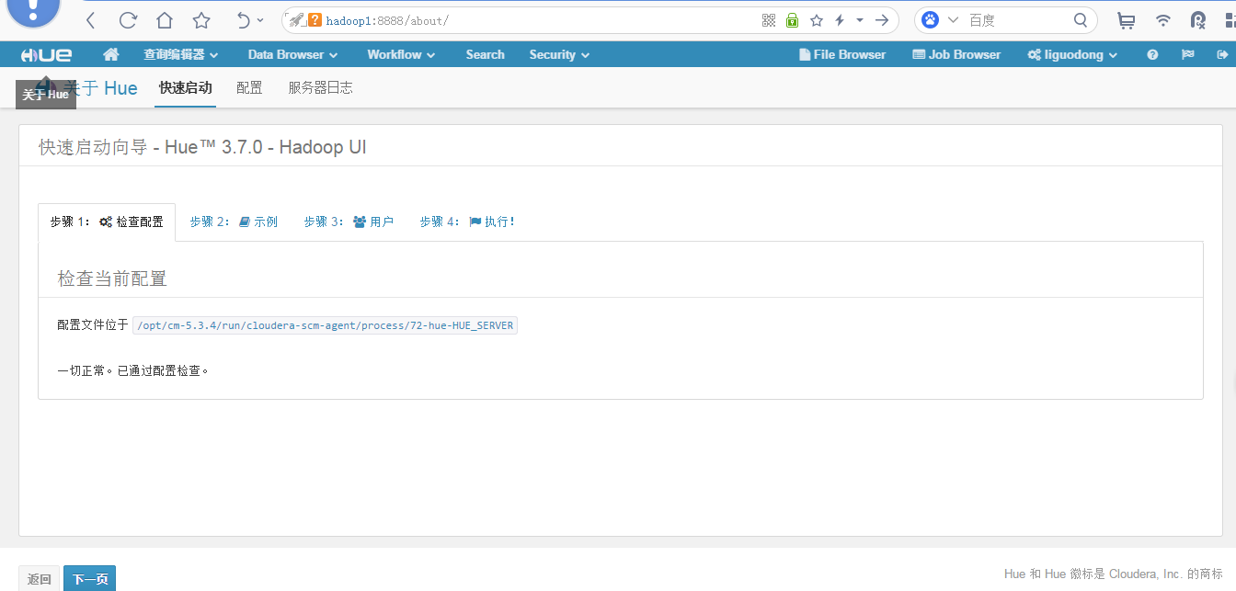Screen dimensions: 1236x591
Task: Open the search engine selector chevron
Action: click(x=953, y=20)
